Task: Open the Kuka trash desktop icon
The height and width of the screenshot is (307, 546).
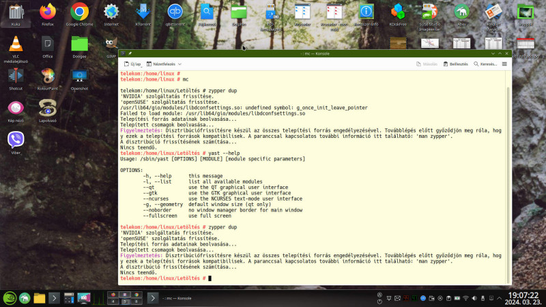Action: (16, 14)
